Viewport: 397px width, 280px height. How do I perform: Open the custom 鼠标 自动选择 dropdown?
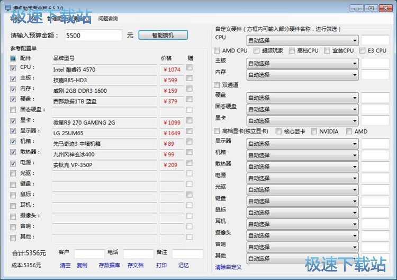(x=303, y=213)
